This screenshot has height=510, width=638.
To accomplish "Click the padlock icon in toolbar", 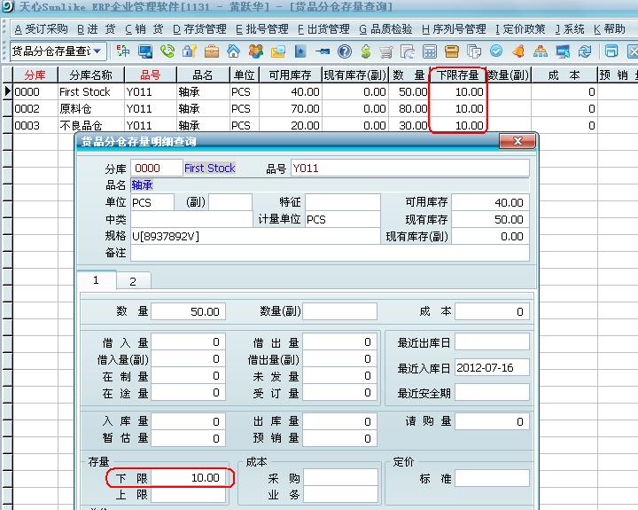I will pyautogui.click(x=190, y=51).
